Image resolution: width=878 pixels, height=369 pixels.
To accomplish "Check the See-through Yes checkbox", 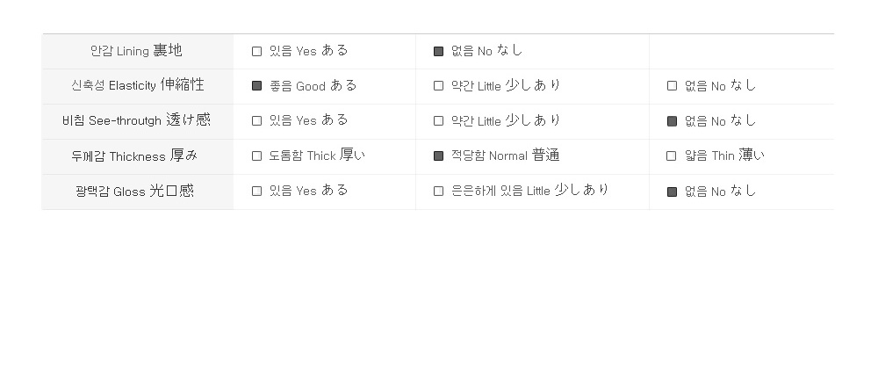I will click(x=256, y=121).
